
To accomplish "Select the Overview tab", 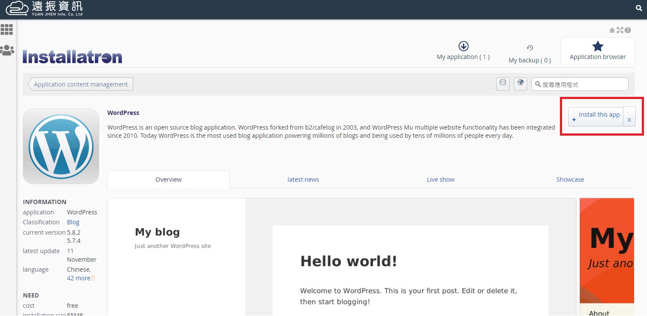I will 169,180.
